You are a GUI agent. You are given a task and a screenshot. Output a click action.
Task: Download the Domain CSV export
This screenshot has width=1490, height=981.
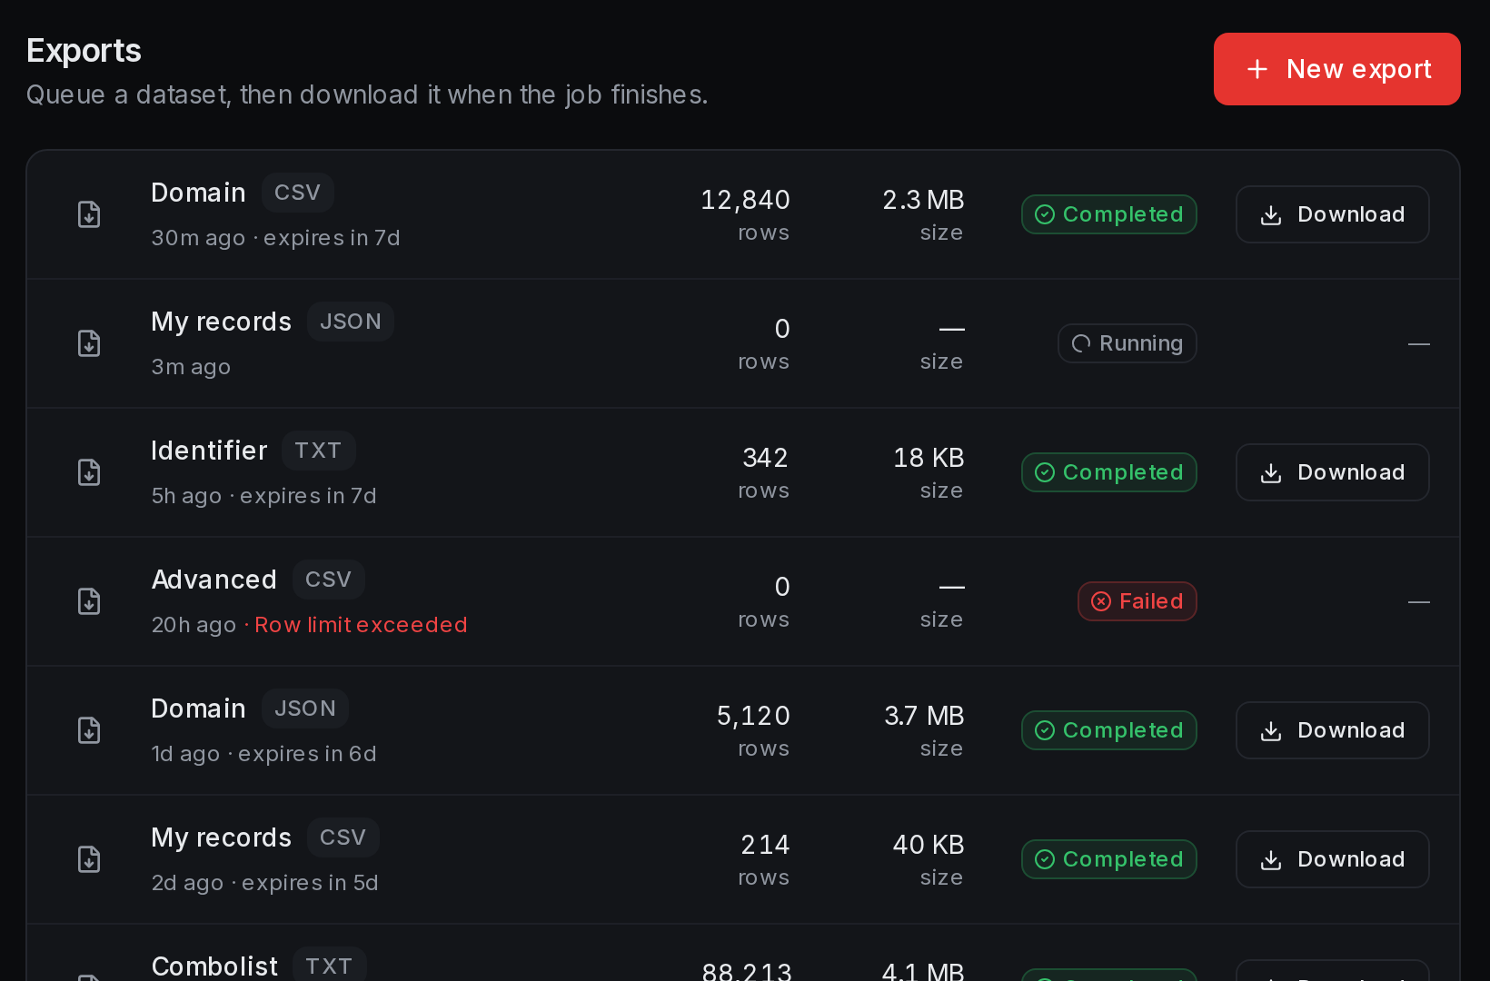(1332, 214)
